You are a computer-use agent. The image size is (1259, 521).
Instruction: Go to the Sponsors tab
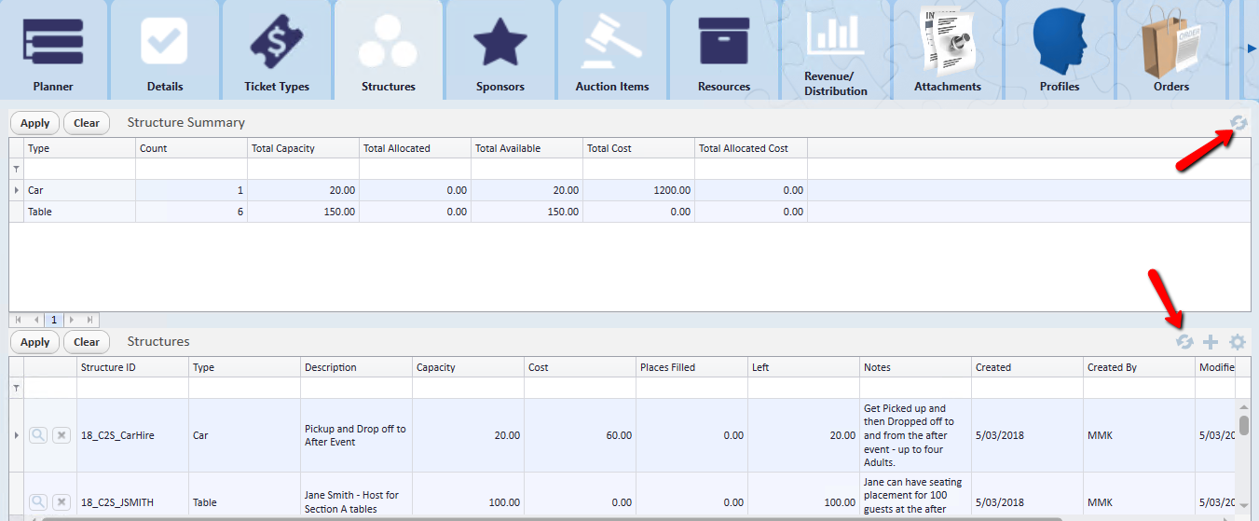point(499,50)
